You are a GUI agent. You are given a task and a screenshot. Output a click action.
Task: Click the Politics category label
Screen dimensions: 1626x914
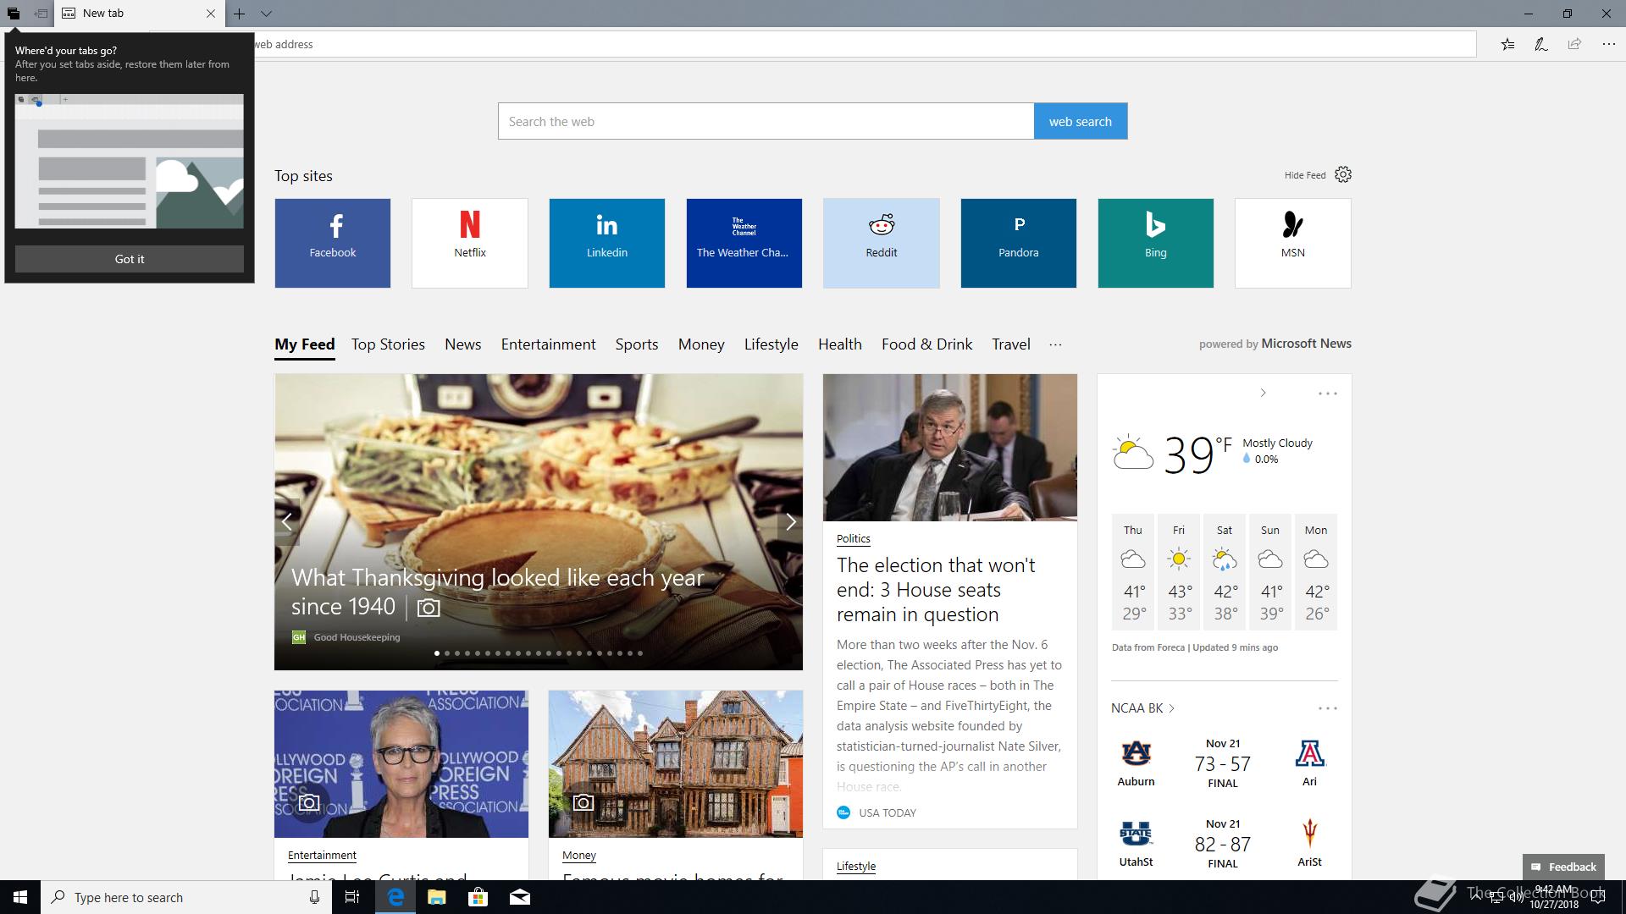(x=853, y=539)
